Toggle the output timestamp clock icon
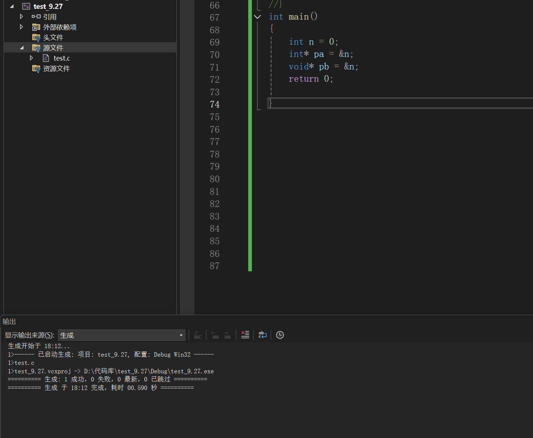This screenshot has height=438, width=533. (280, 335)
